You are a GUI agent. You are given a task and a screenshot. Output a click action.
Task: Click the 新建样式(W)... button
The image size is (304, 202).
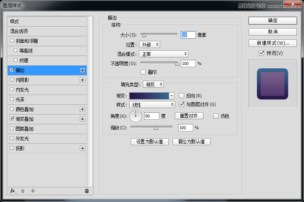click(273, 43)
